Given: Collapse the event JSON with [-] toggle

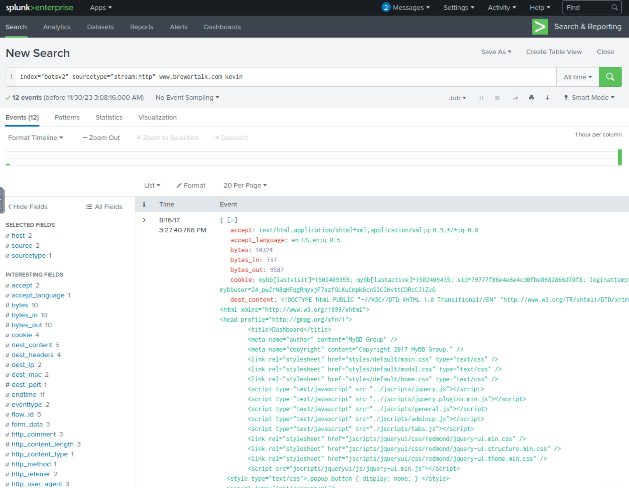Looking at the screenshot, I should 232,220.
